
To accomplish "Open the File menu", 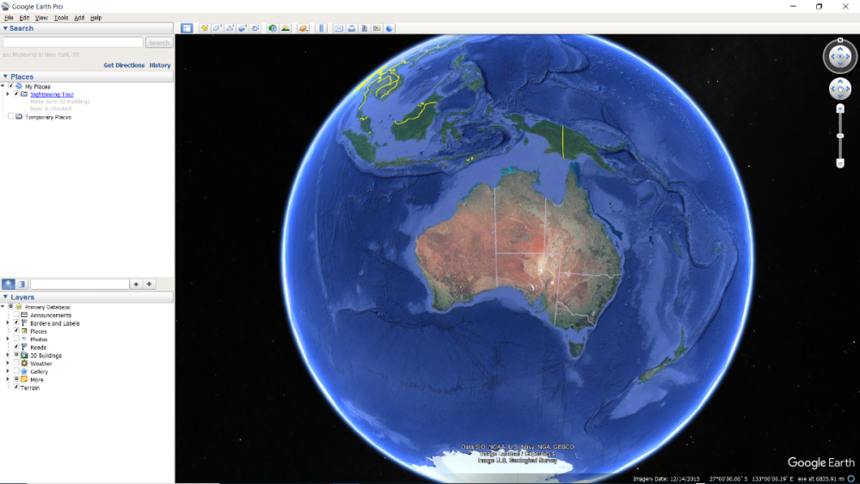I will click(x=9, y=17).
